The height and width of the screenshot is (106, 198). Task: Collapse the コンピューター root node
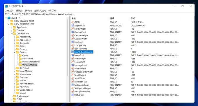click(x=6, y=18)
